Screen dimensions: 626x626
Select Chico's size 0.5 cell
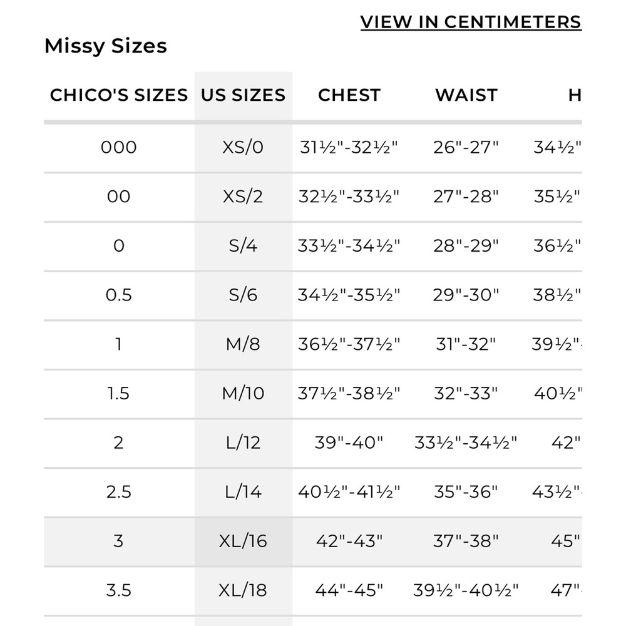[x=119, y=295]
